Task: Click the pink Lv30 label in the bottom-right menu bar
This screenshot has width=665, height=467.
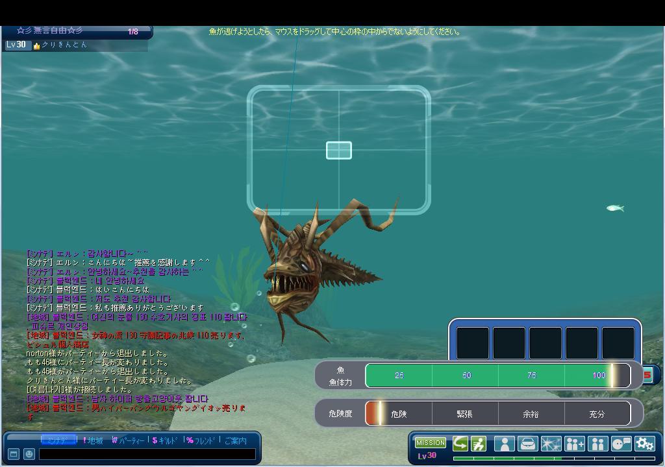Action: [427, 455]
